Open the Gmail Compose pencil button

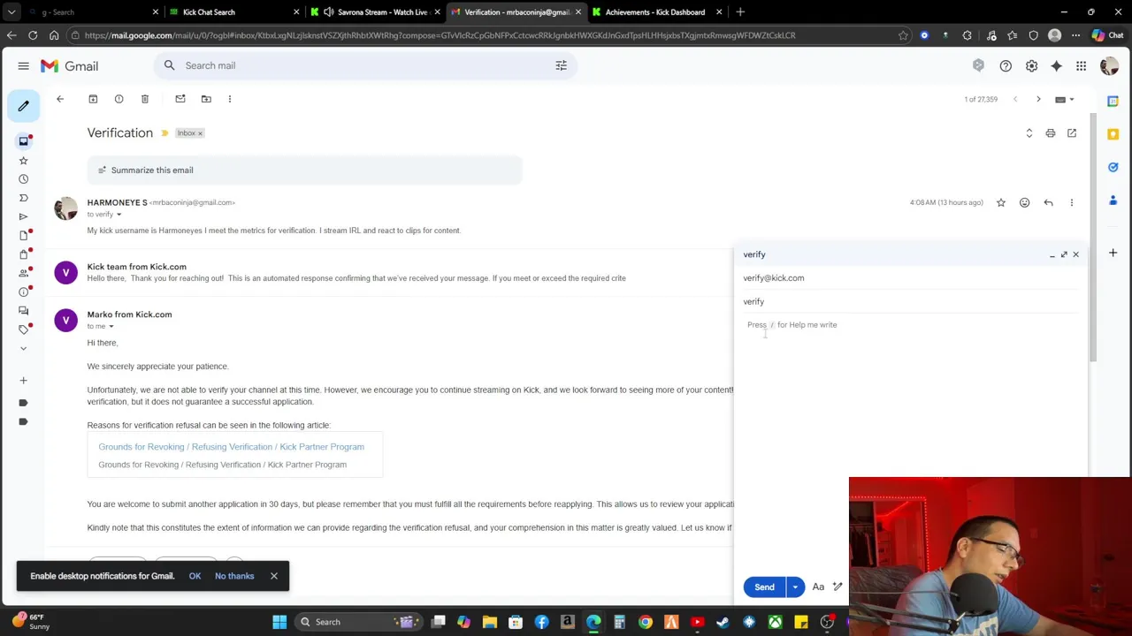point(24,105)
